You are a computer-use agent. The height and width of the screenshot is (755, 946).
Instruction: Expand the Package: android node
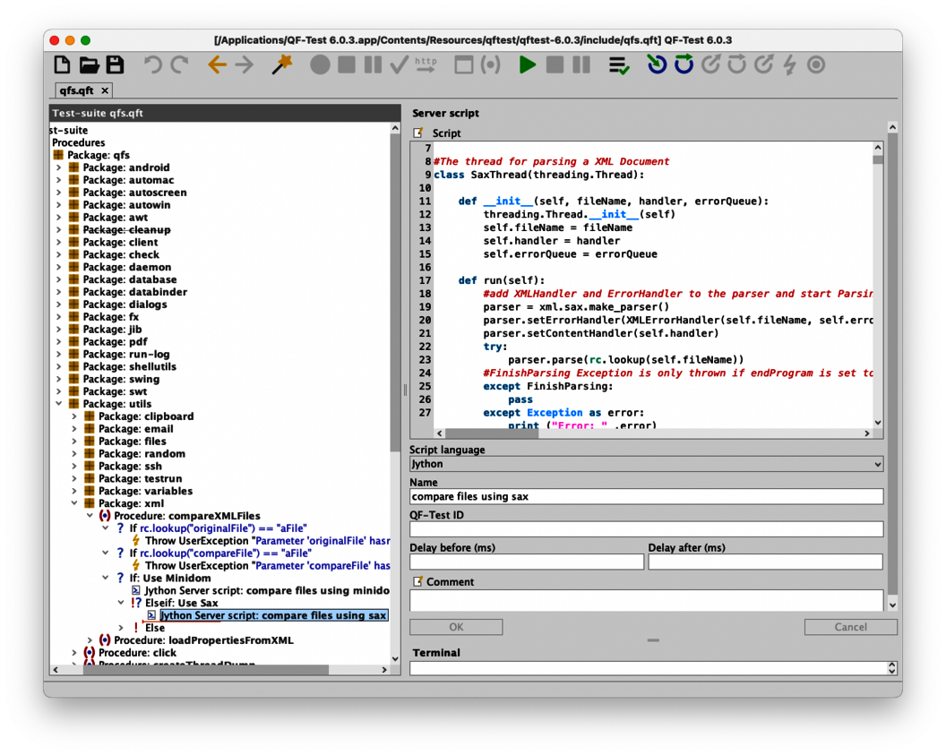(59, 167)
